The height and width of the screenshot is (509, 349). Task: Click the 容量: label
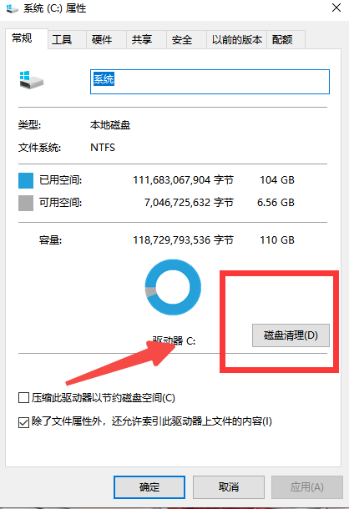tap(50, 240)
